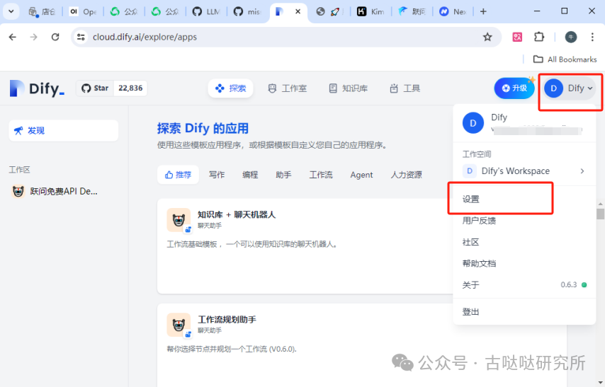This screenshot has height=387, width=605.
Task: Click 登出 to log out
Action: [x=524, y=312]
